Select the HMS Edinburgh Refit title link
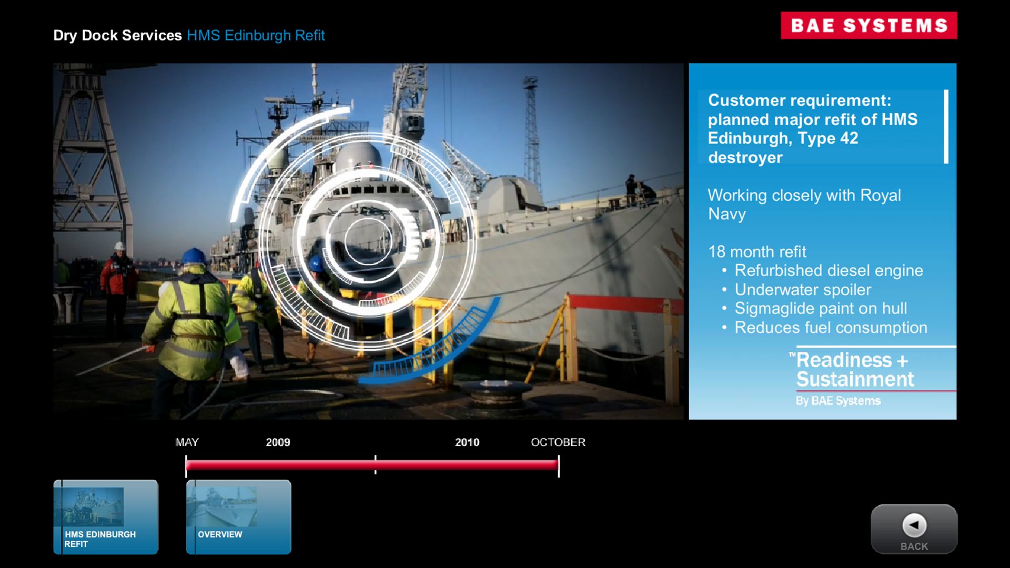This screenshot has width=1010, height=568. click(x=256, y=35)
